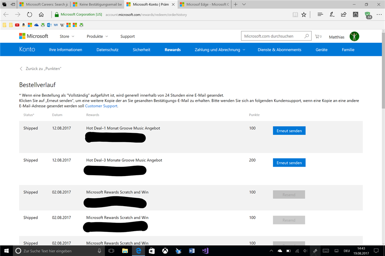Open the Reading view book icon
The width and height of the screenshot is (385, 256).
coord(295,15)
